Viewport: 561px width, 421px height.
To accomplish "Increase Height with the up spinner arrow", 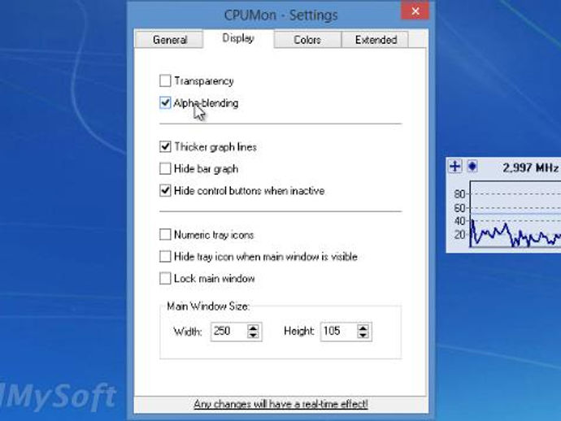I will (x=363, y=328).
